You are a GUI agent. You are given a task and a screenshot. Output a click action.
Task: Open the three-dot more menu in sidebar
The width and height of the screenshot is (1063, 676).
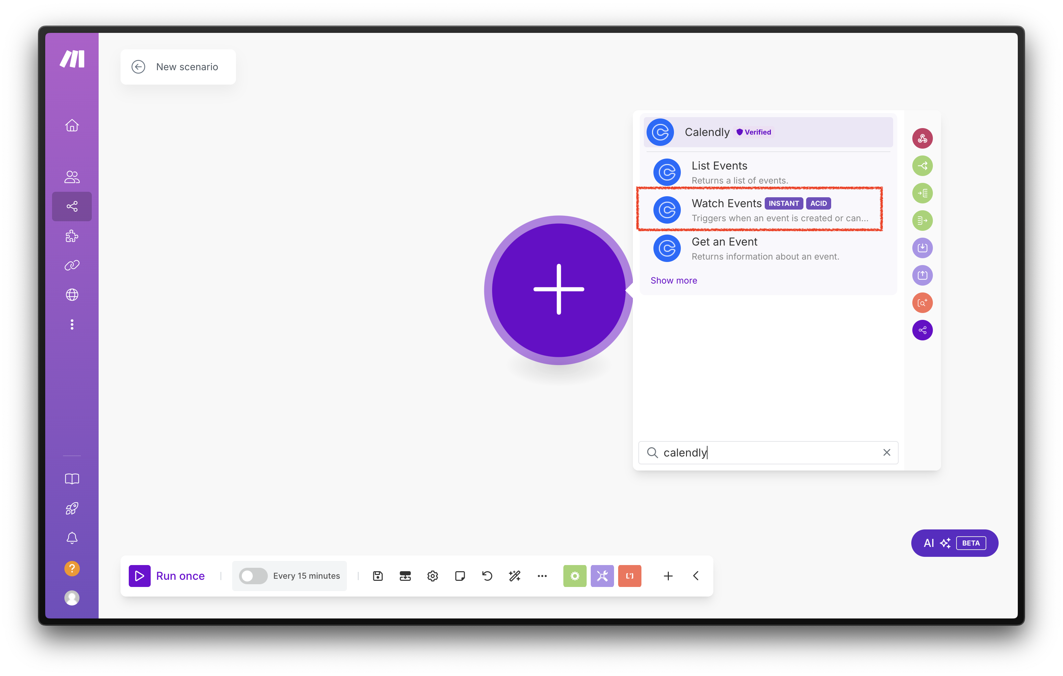pyautogui.click(x=72, y=325)
